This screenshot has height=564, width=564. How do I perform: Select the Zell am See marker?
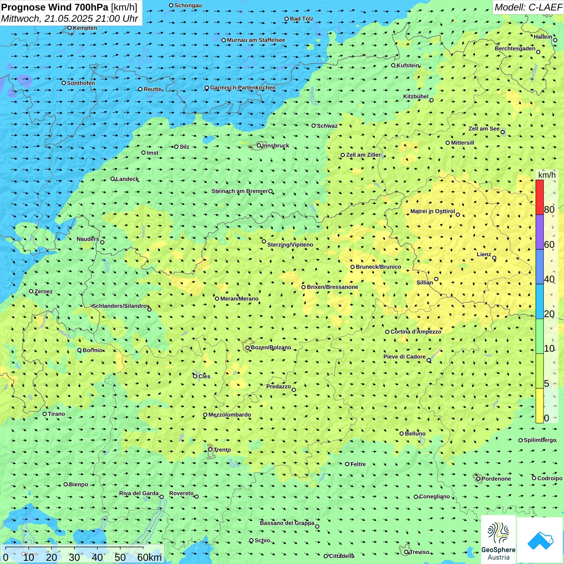coord(502,132)
